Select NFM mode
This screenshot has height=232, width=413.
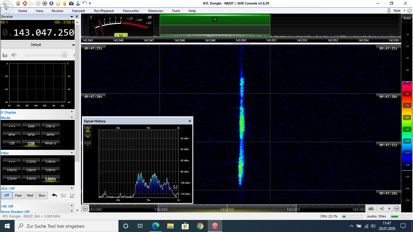click(31, 135)
